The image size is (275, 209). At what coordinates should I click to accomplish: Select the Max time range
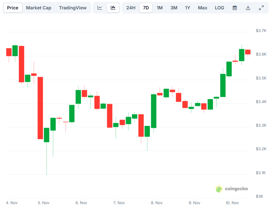click(x=203, y=7)
